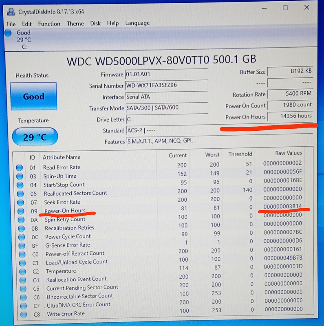This screenshot has height=326, width=324.
Task: Click status icon for Power-off Retract Count row
Action: [22, 254]
